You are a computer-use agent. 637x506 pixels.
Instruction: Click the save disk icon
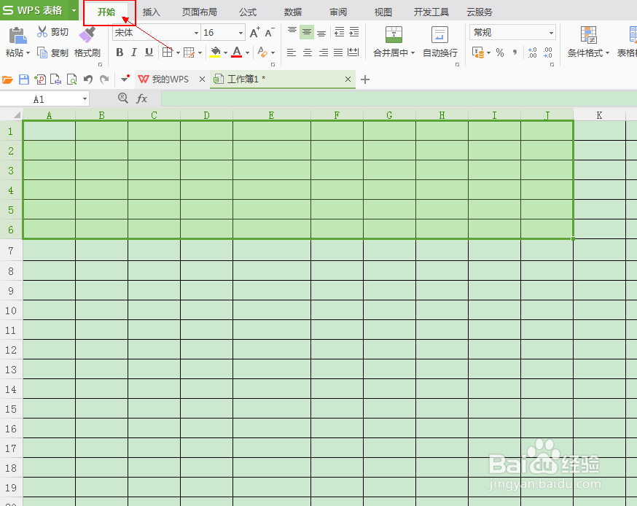[24, 79]
